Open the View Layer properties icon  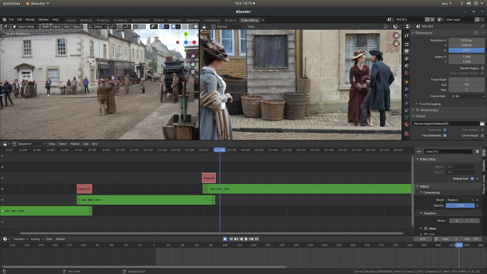click(407, 59)
